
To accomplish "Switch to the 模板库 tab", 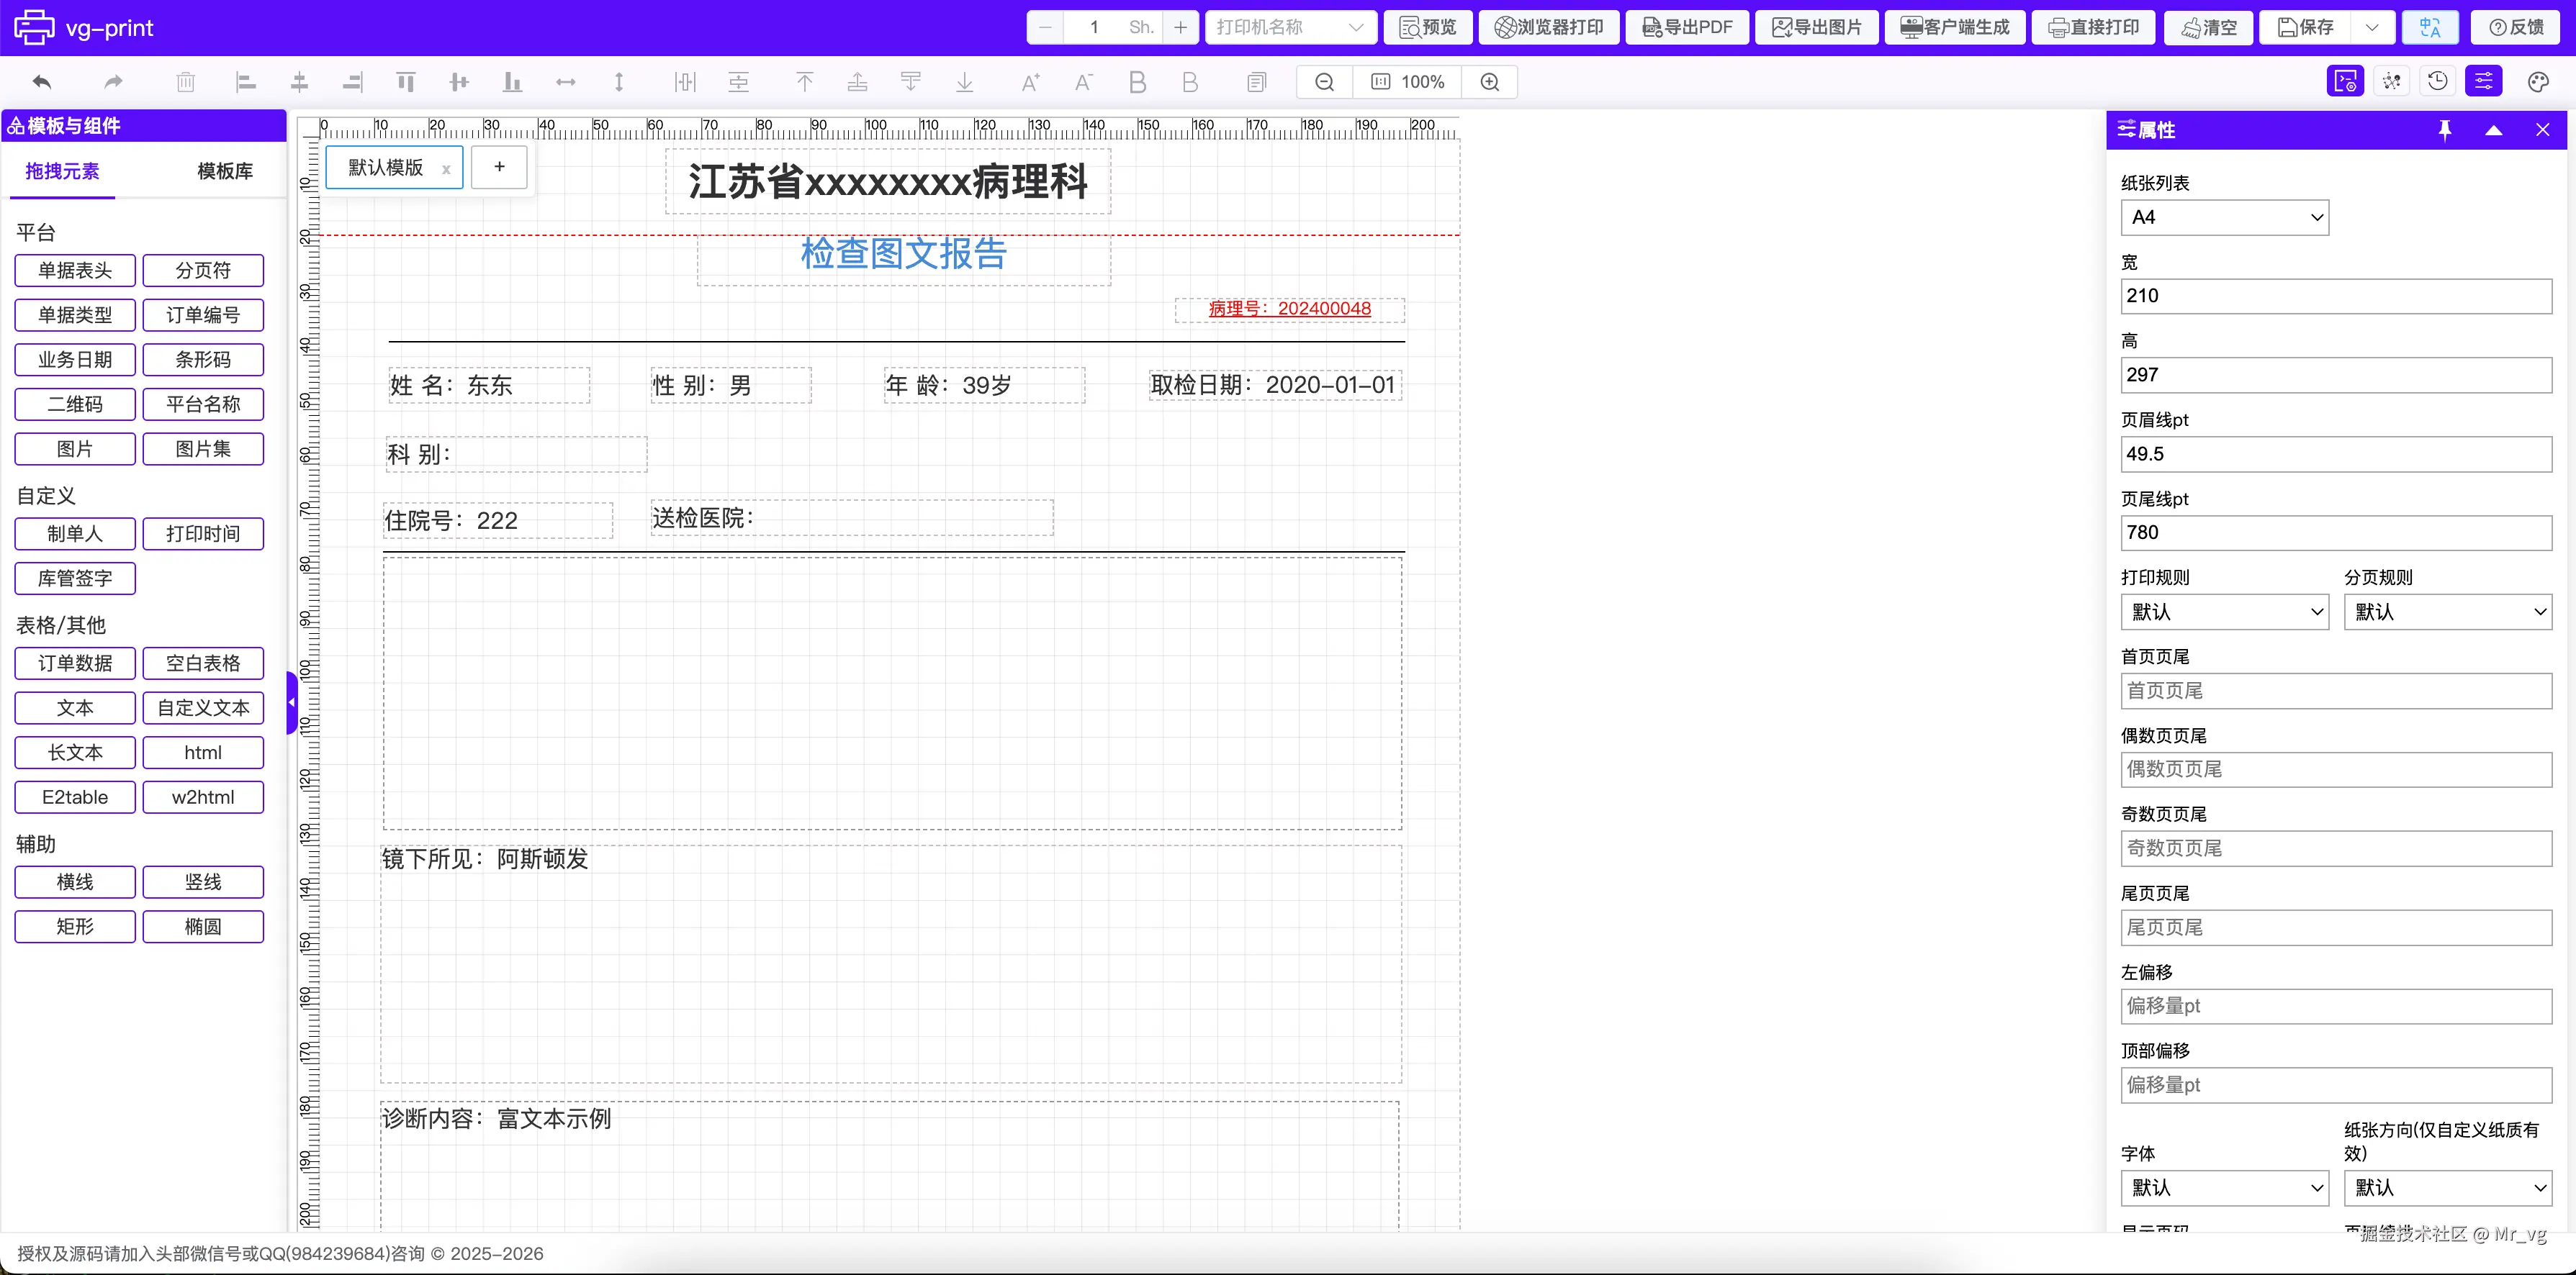I will point(224,171).
